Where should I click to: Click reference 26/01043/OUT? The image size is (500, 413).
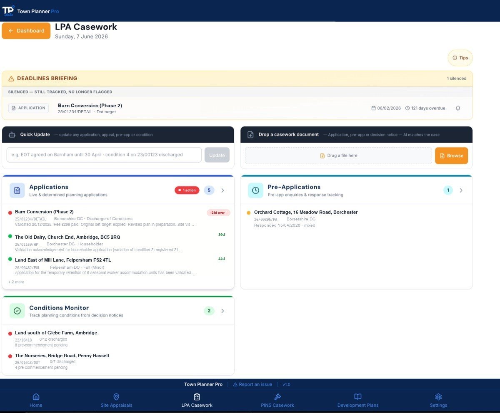(27, 362)
